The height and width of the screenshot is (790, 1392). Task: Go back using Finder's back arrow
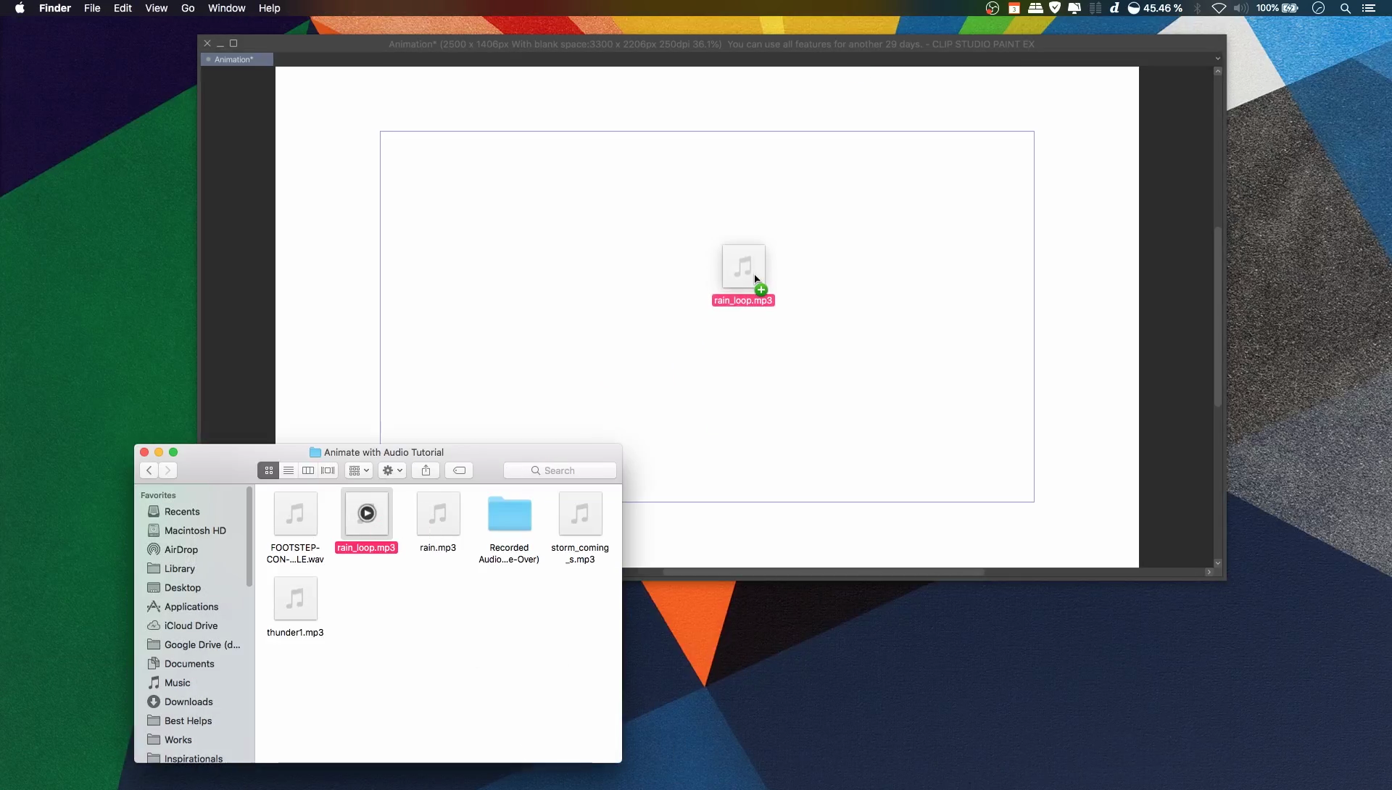[x=149, y=470]
